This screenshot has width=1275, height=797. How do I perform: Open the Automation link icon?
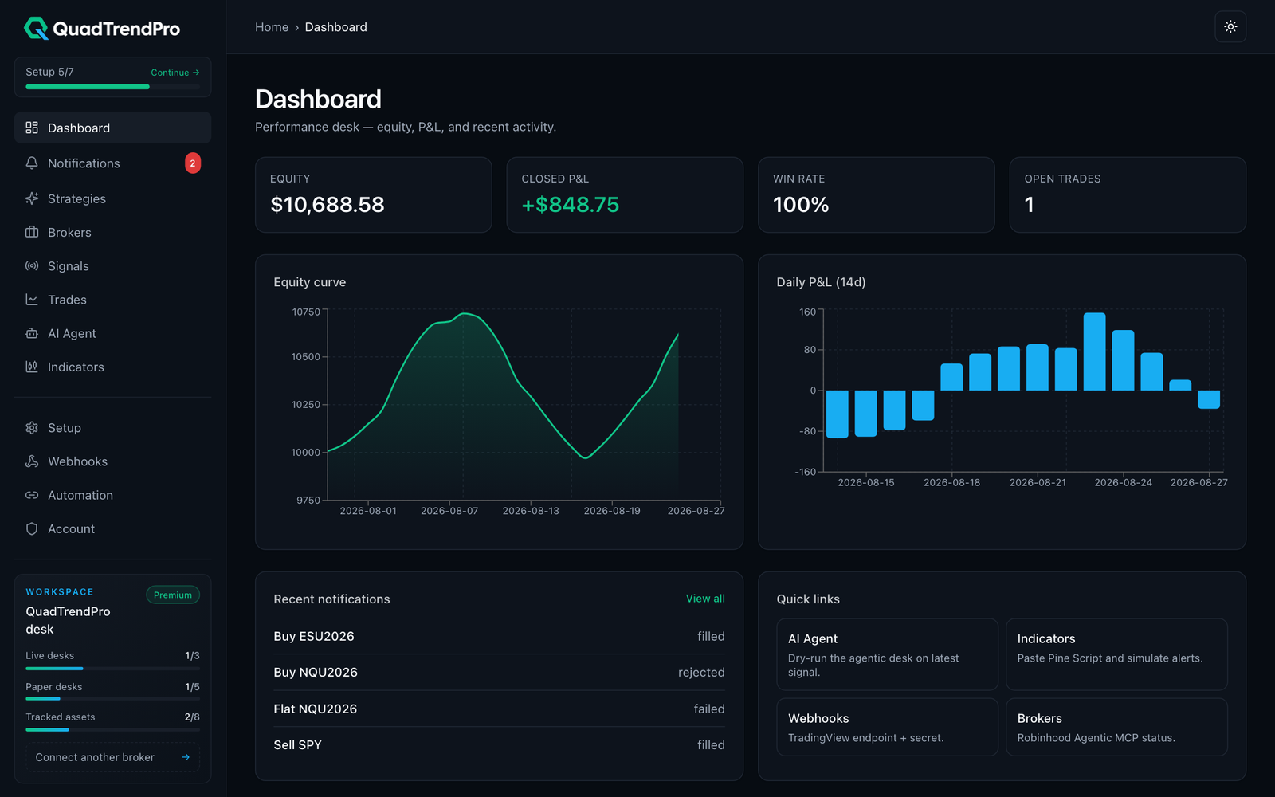tap(32, 495)
